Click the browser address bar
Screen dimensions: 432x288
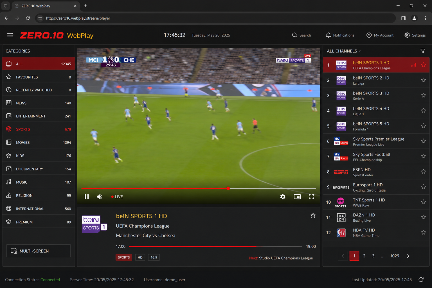click(x=215, y=18)
